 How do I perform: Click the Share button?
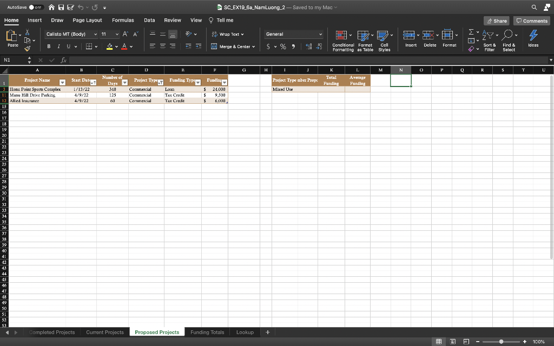pos(496,21)
